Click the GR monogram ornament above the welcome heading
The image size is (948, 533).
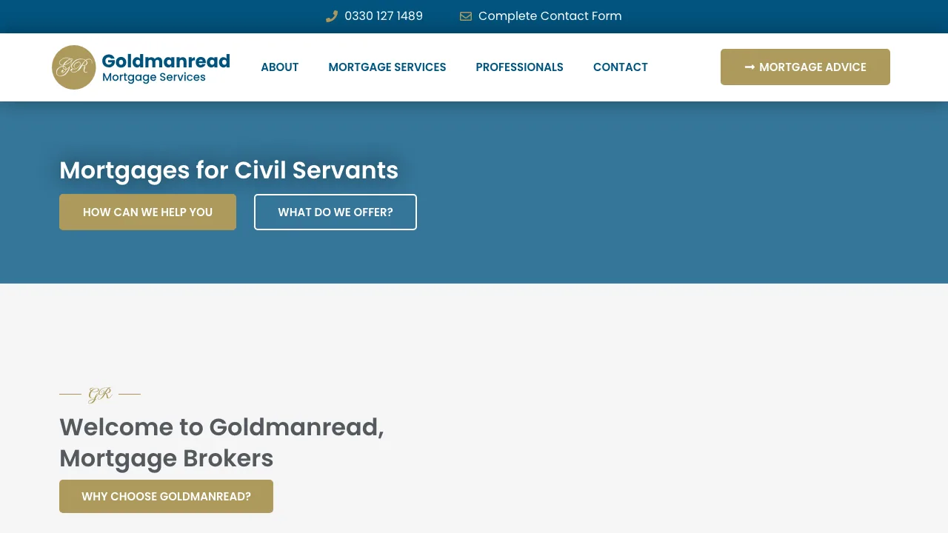point(100,394)
